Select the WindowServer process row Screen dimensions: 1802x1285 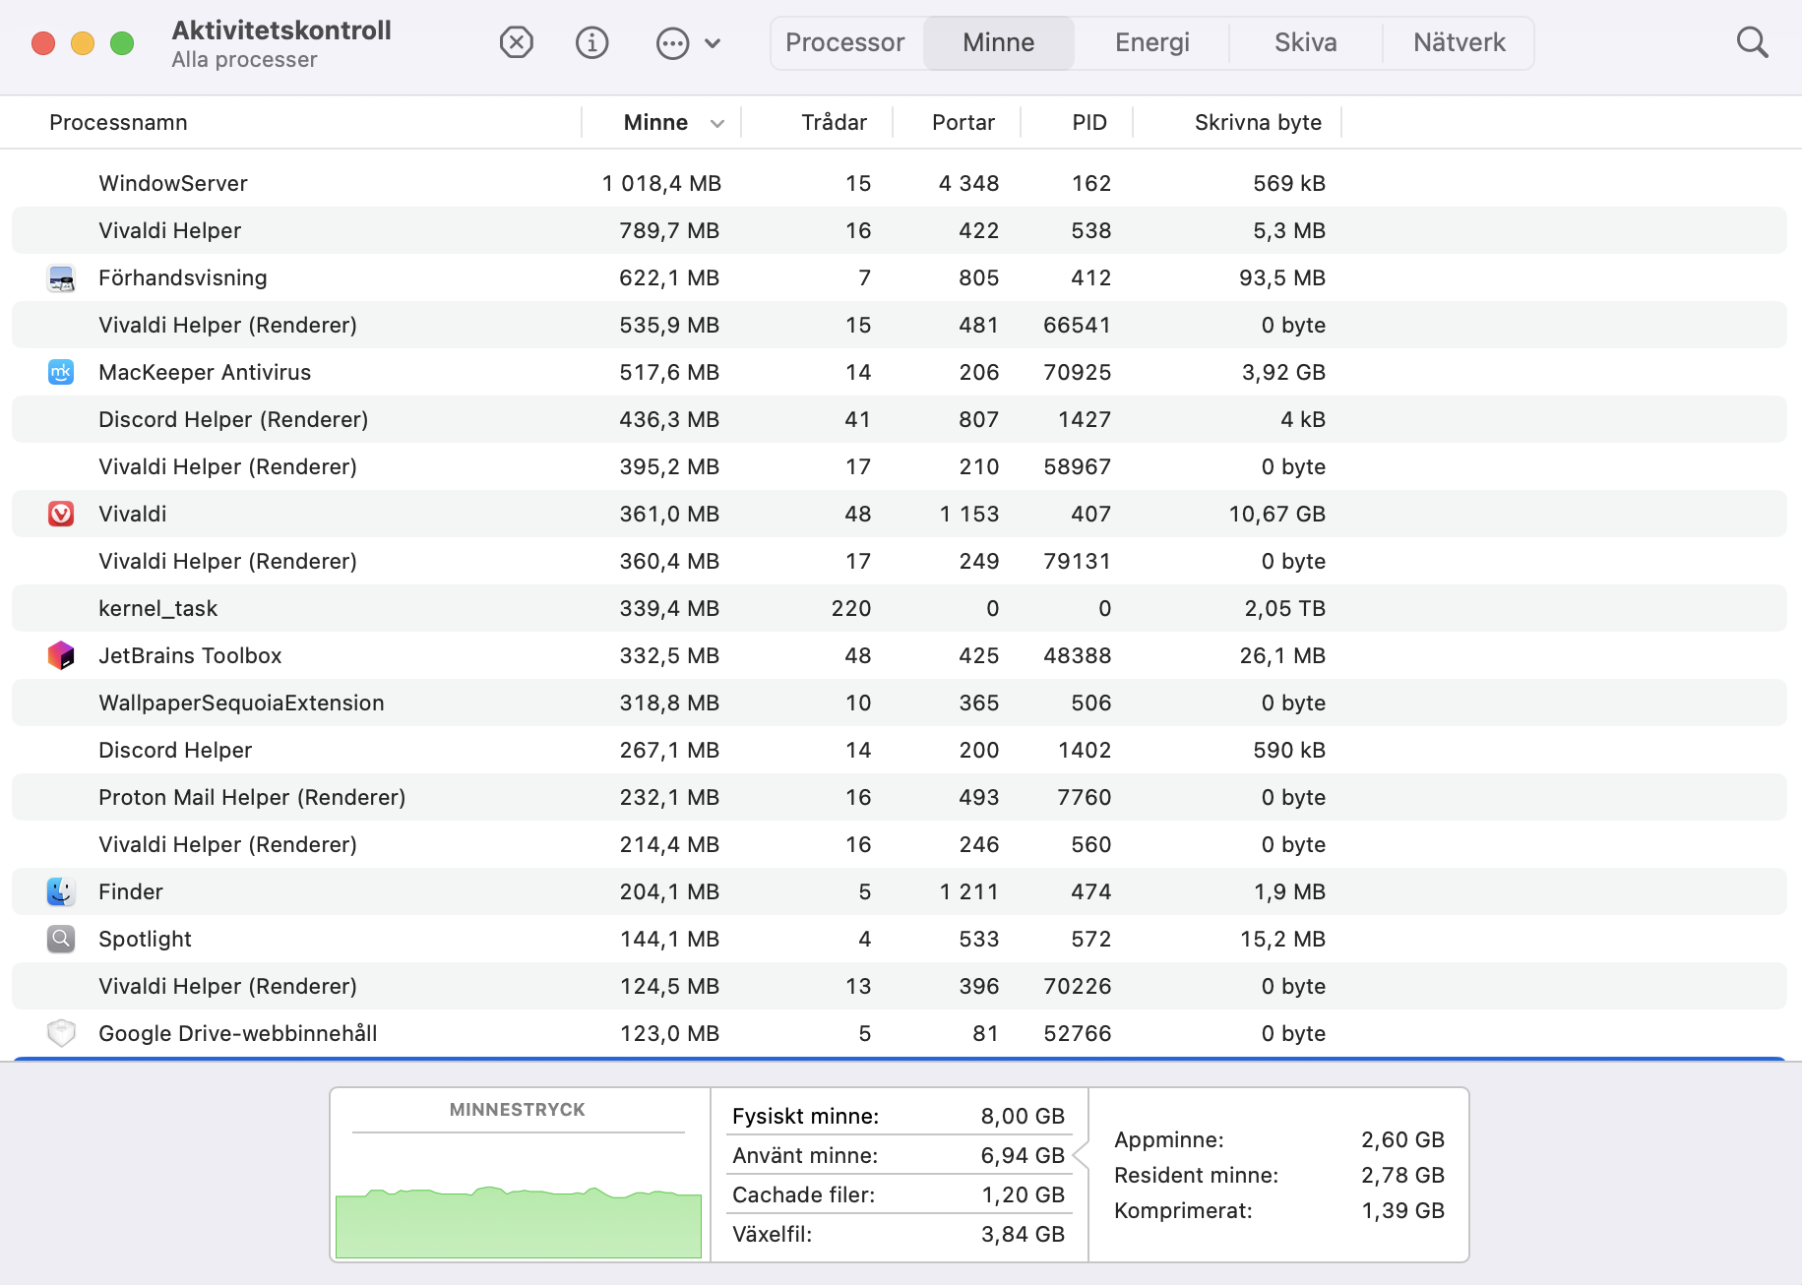900,183
